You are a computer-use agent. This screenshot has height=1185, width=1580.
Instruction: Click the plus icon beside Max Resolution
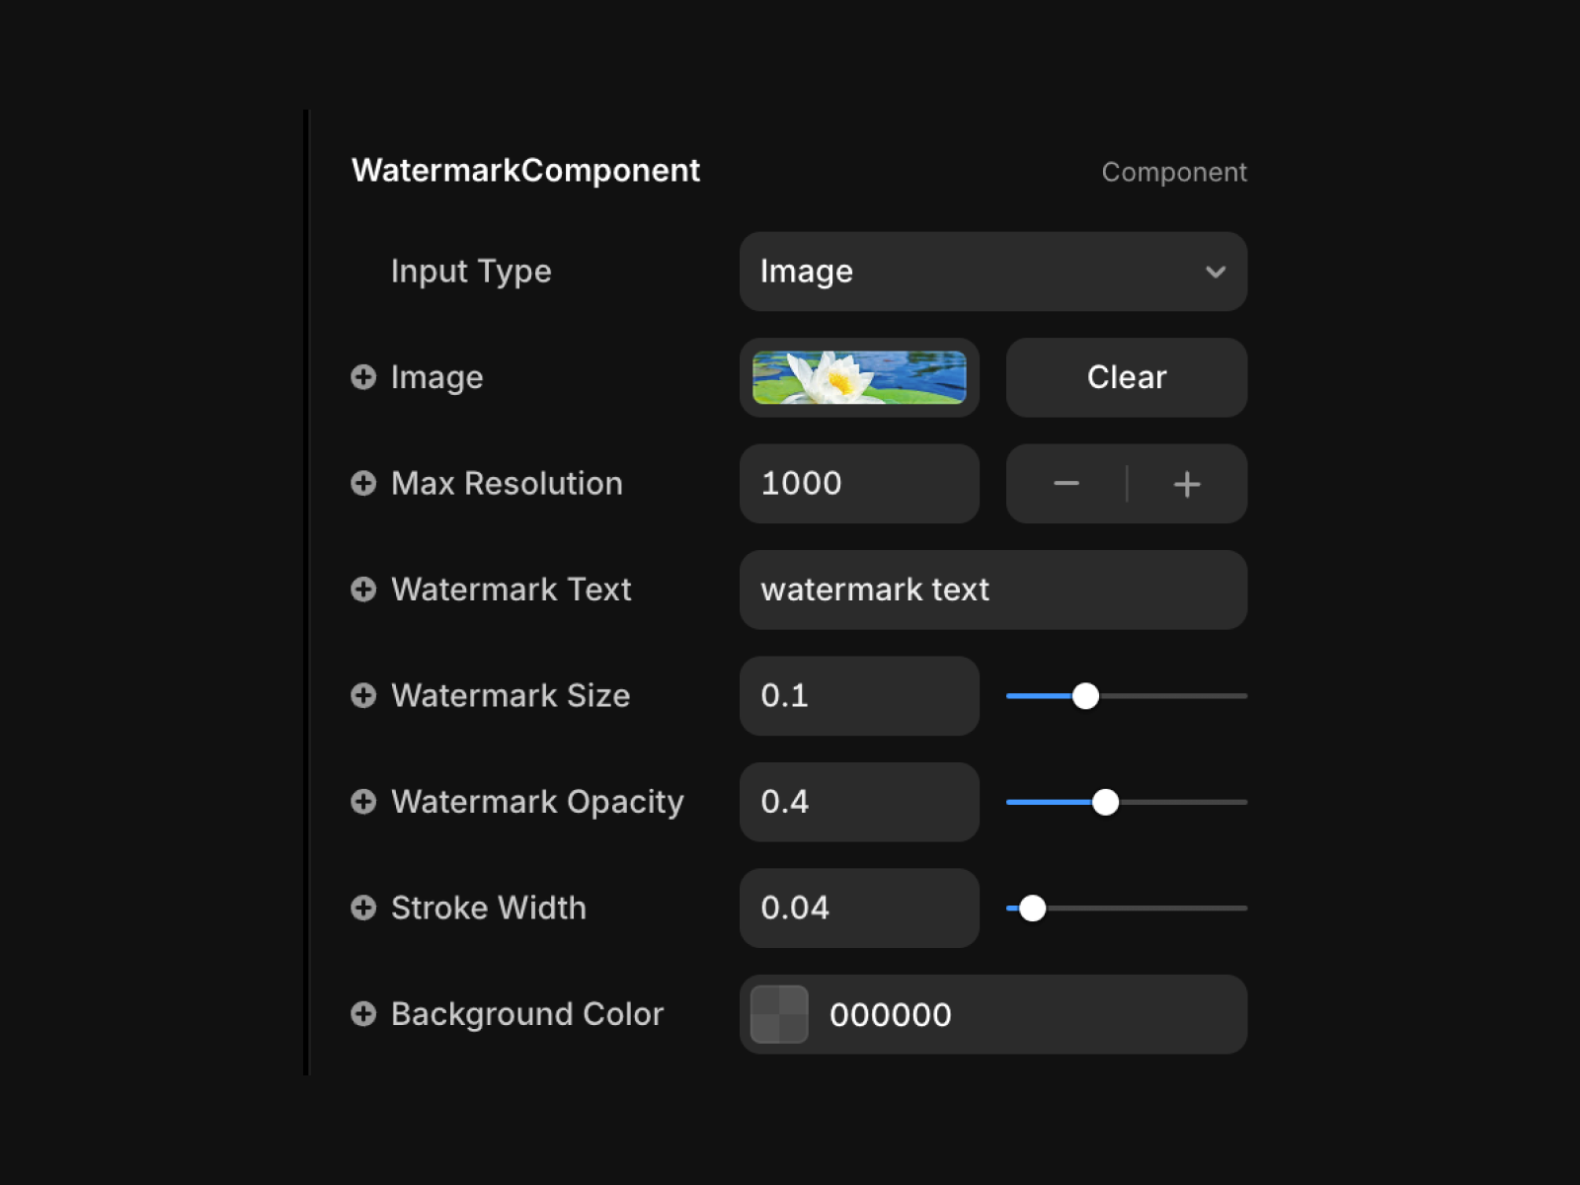tap(363, 483)
